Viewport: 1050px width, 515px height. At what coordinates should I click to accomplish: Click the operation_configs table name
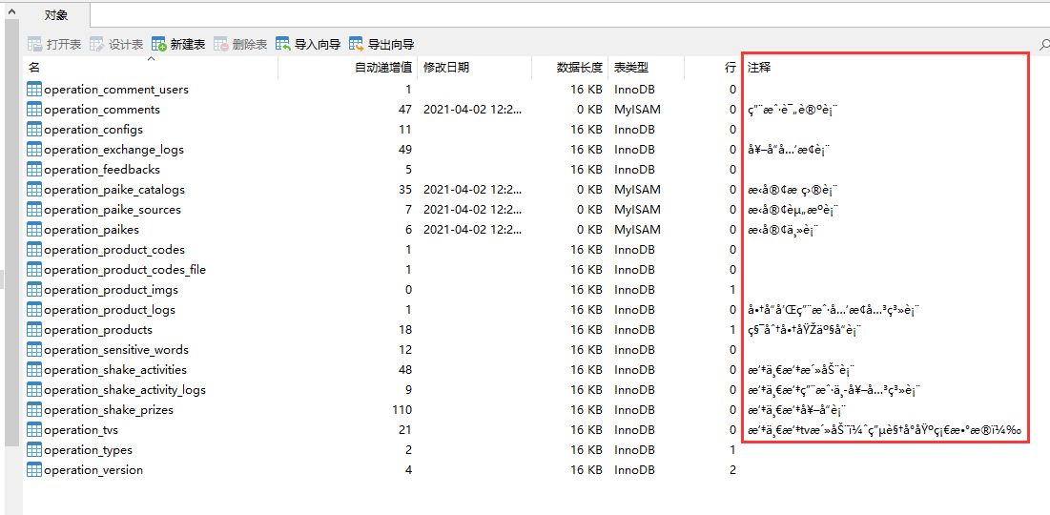click(93, 130)
